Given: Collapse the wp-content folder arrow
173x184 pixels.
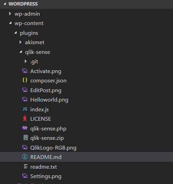Looking at the screenshot, I should click(x=10, y=23).
